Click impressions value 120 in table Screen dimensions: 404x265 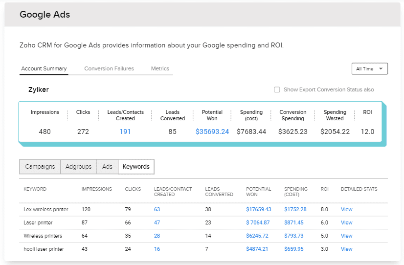click(x=86, y=209)
